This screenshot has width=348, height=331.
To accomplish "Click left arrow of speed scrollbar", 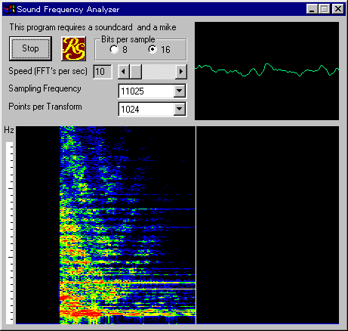I will [x=123, y=72].
